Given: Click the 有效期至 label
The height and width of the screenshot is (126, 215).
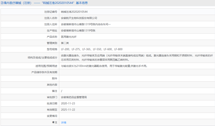Looking at the screenshot, I should (x=52, y=110).
